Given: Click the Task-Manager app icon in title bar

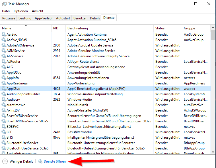Looking at the screenshot, I should coord(4,4).
